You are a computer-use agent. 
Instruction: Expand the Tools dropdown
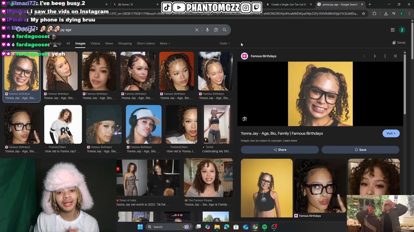(225, 43)
